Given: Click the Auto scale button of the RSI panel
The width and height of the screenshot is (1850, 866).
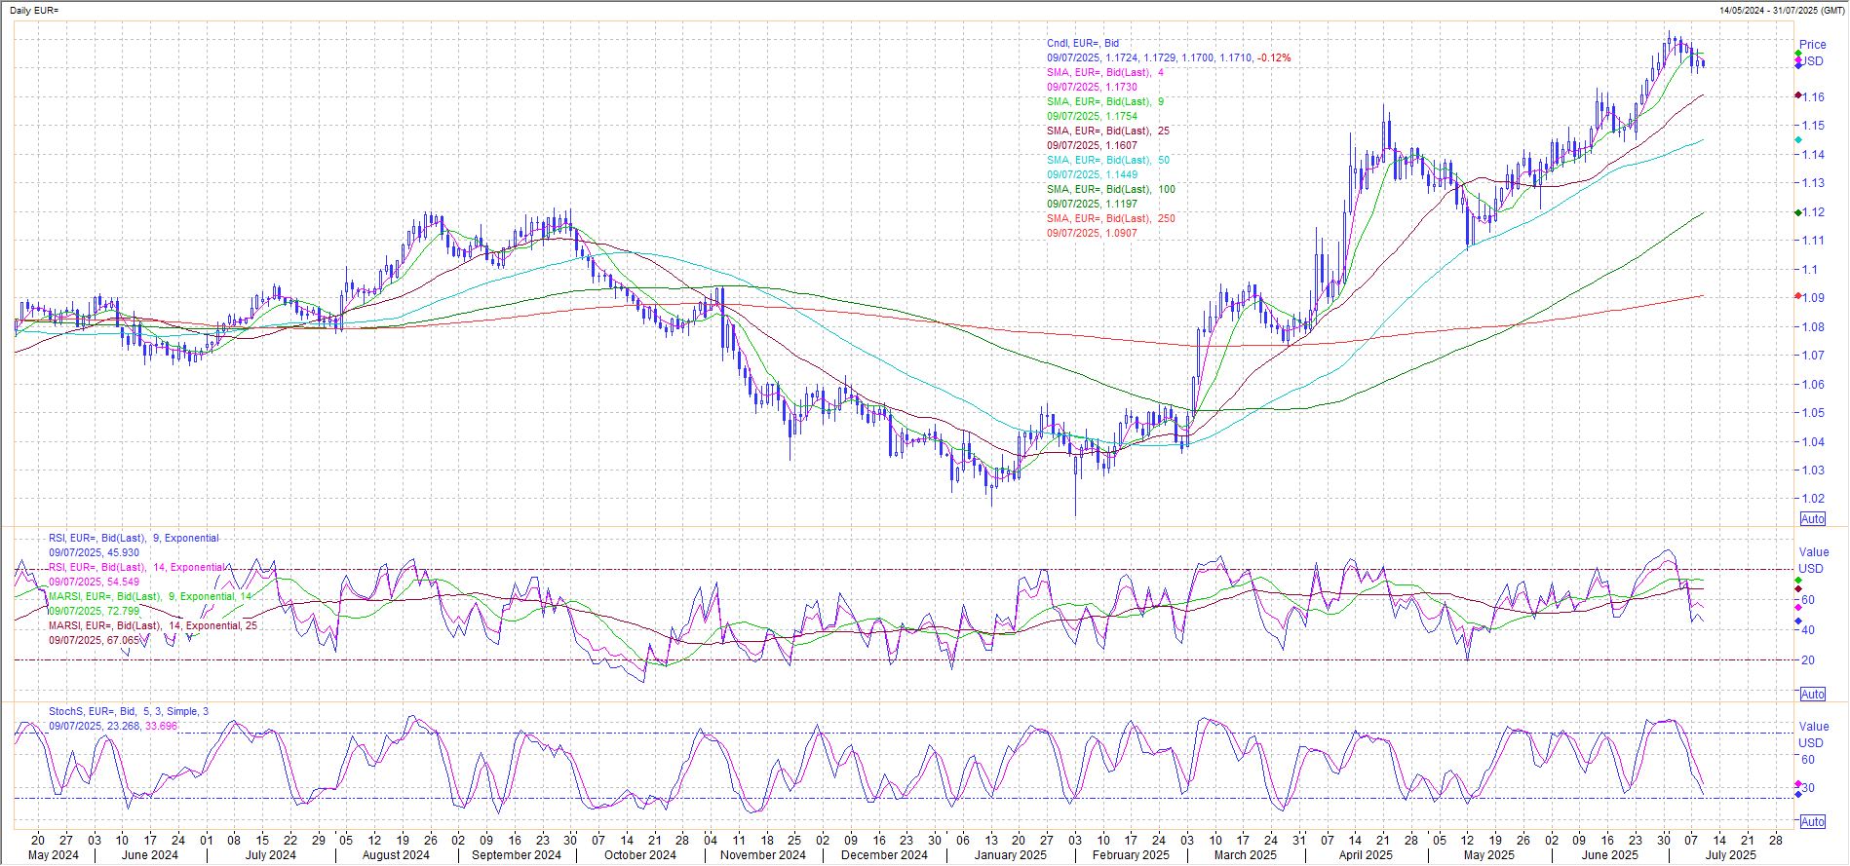Looking at the screenshot, I should point(1813,694).
